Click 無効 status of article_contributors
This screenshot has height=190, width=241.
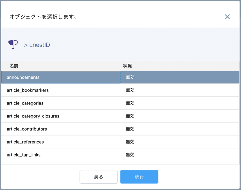point(130,129)
